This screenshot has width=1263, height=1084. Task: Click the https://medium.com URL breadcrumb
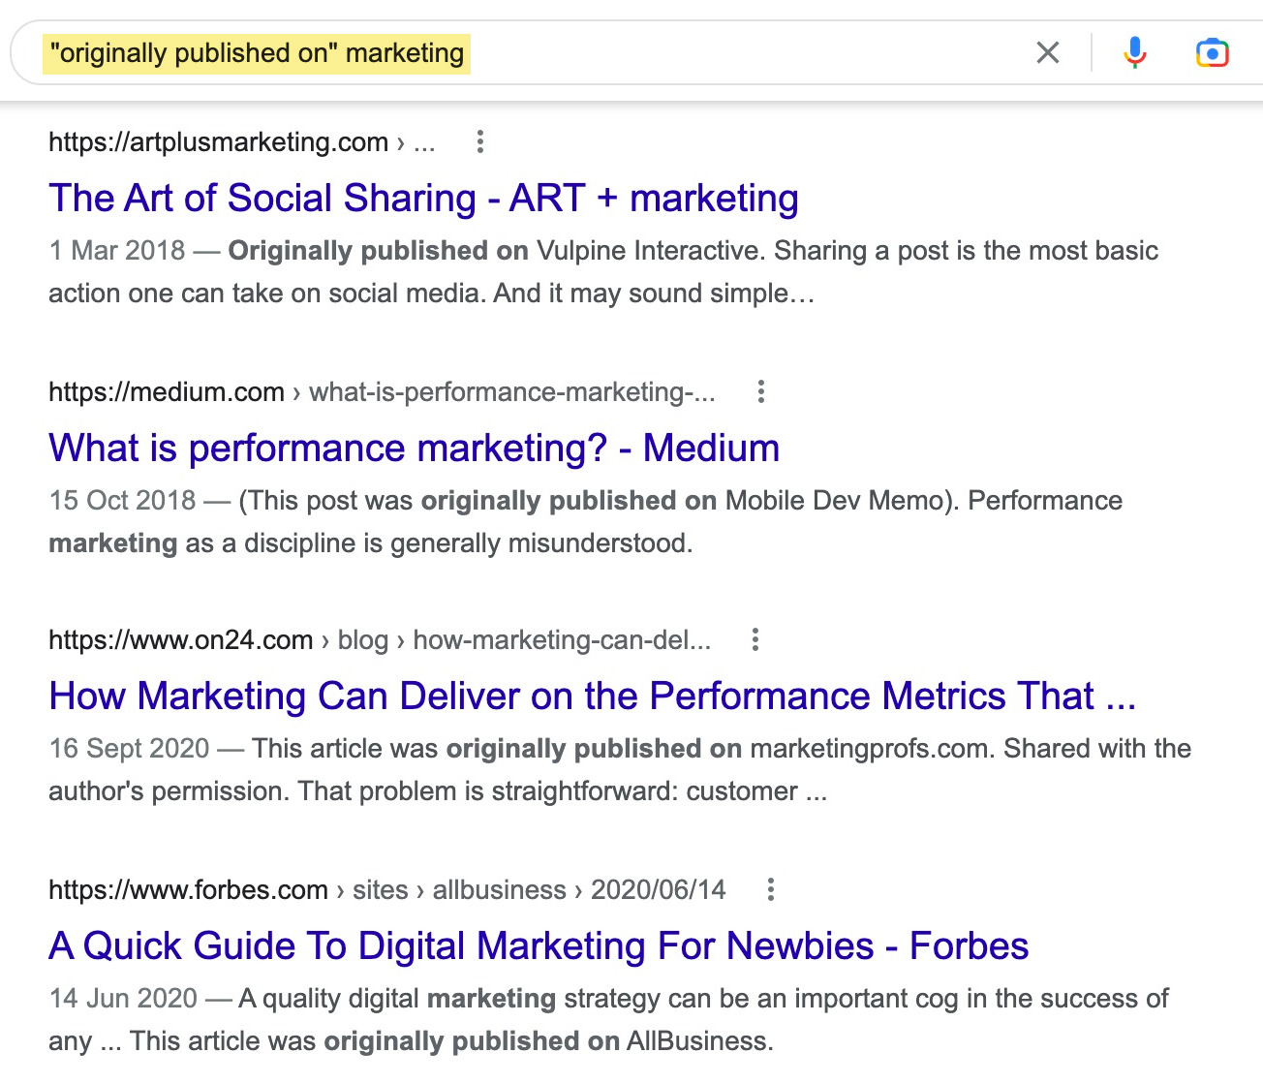382,392
